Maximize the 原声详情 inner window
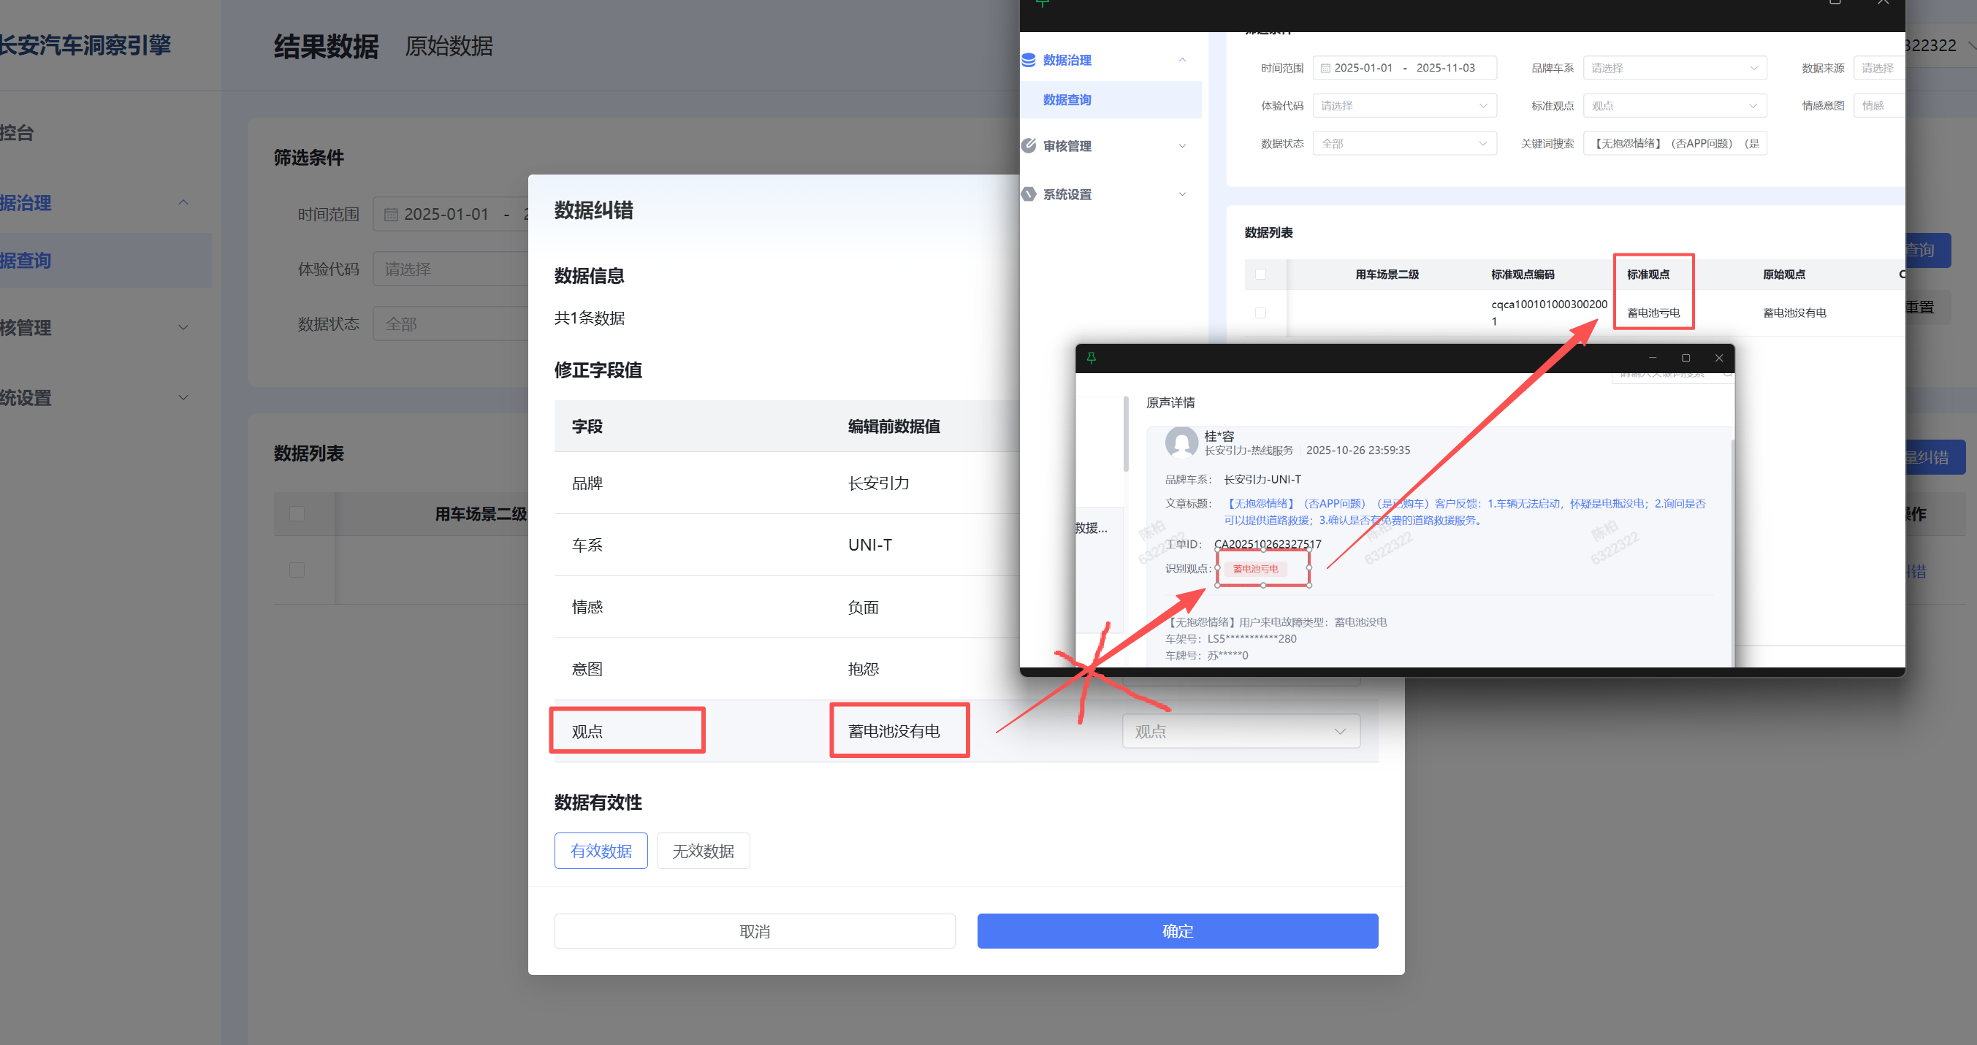 (x=1685, y=359)
